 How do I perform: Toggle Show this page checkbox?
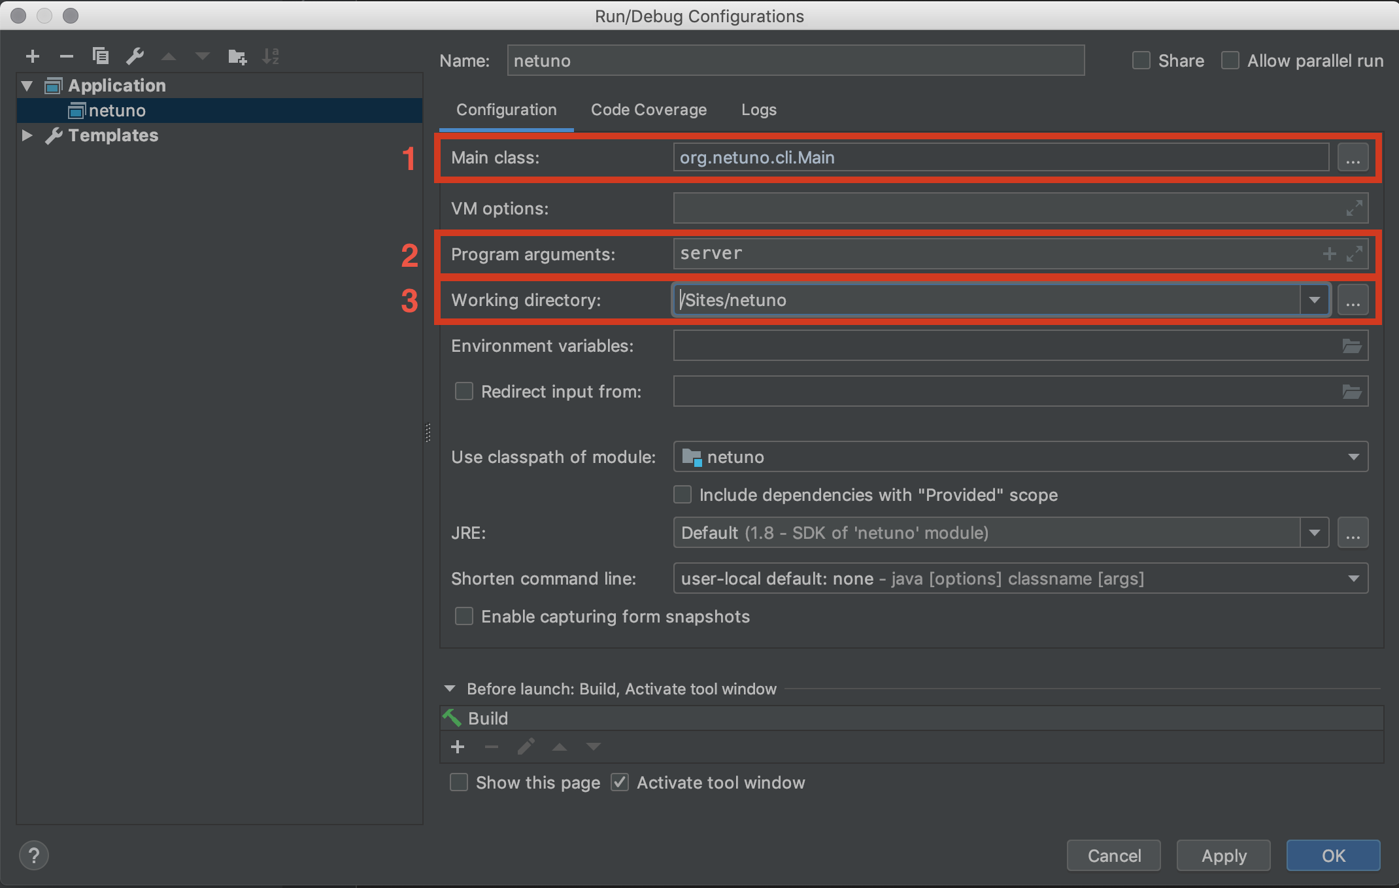coord(459,782)
